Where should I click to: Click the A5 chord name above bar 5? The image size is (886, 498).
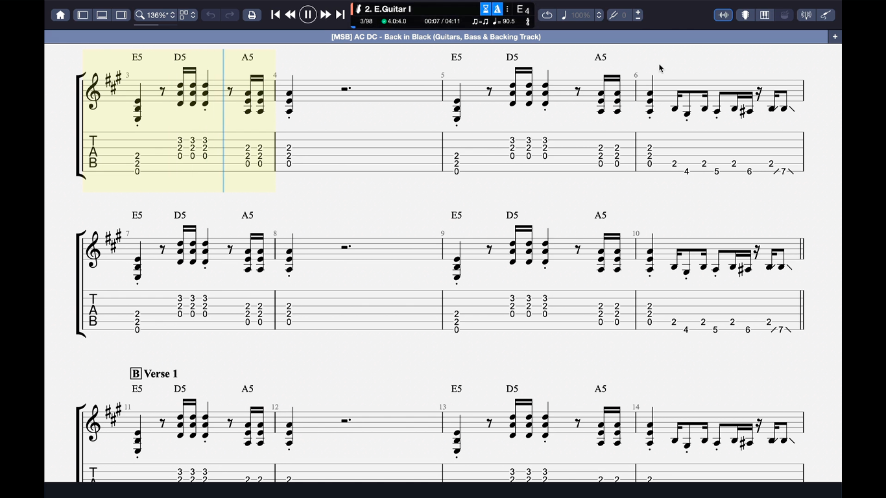click(x=601, y=57)
